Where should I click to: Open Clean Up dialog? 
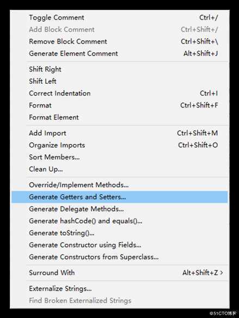tap(119, 169)
